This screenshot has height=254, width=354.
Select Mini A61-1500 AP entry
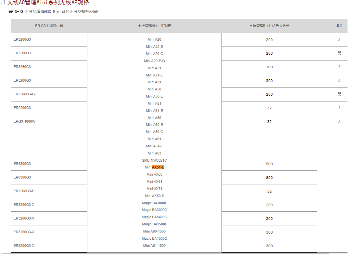click(154, 246)
